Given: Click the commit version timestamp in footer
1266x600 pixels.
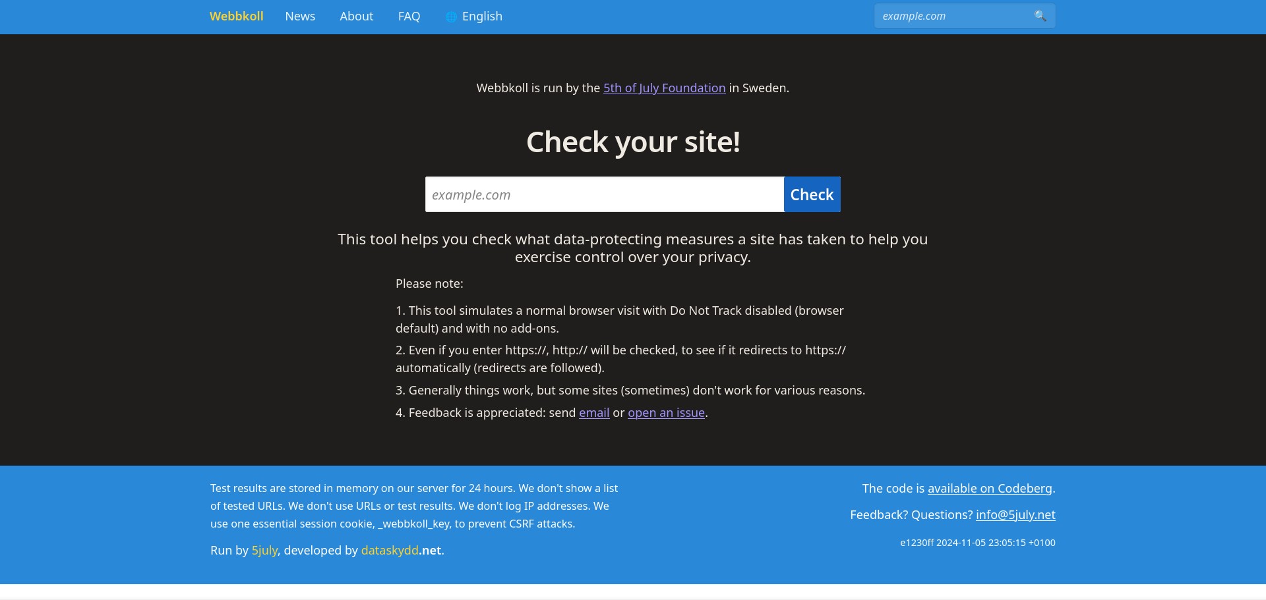Looking at the screenshot, I should tap(977, 543).
